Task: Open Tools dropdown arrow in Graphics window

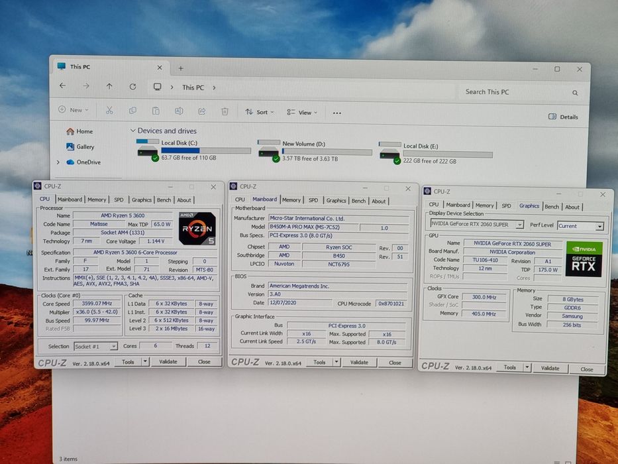Action: 527,367
